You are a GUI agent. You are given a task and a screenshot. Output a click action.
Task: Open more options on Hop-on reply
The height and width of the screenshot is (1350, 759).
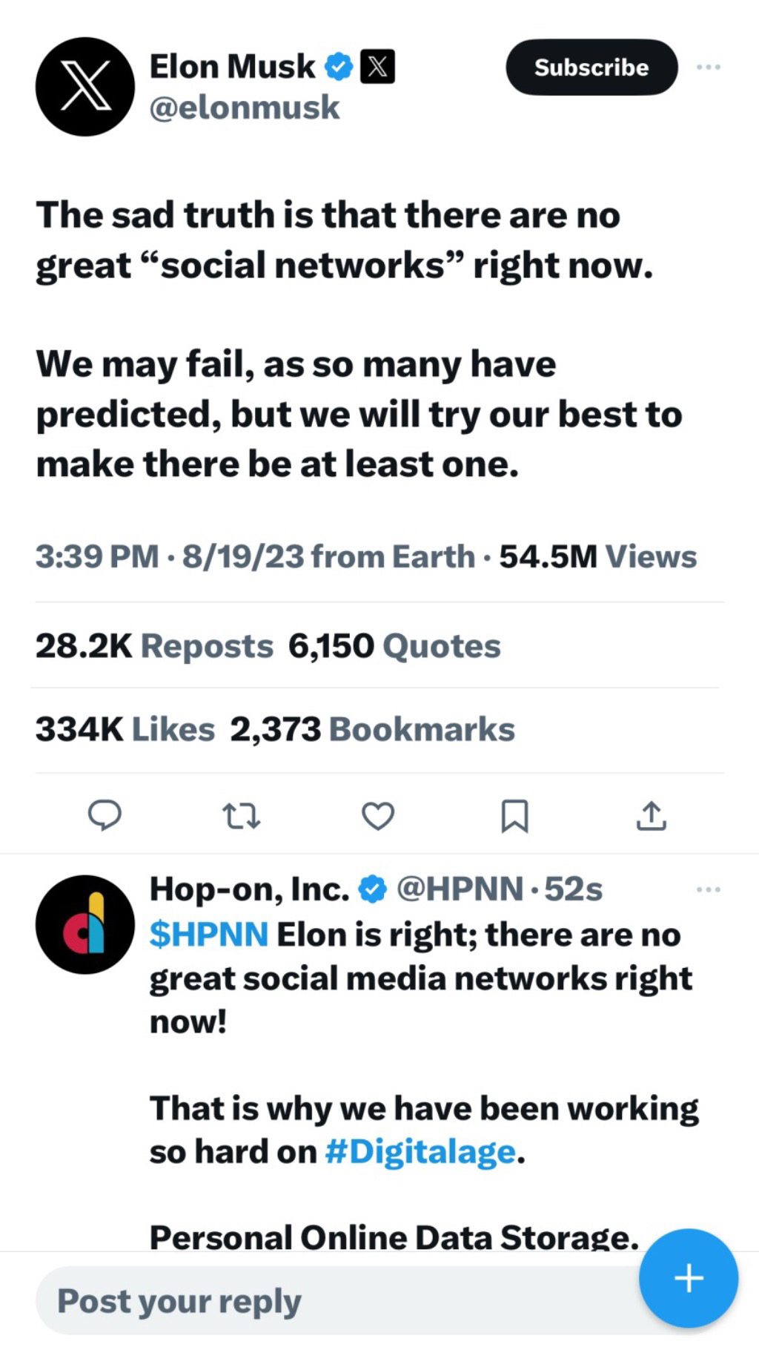click(708, 889)
